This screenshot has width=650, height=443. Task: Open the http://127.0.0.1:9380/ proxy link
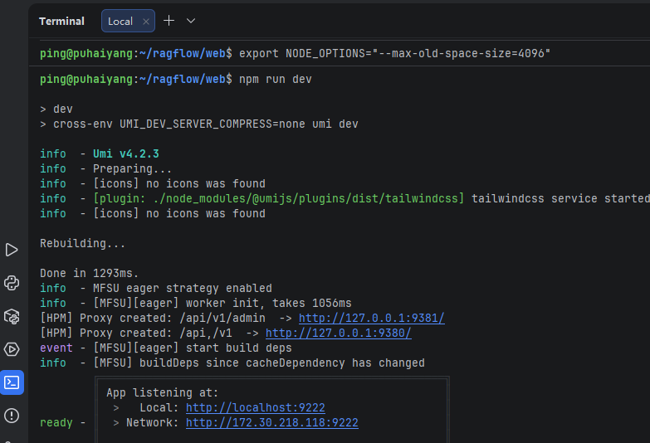pos(338,333)
